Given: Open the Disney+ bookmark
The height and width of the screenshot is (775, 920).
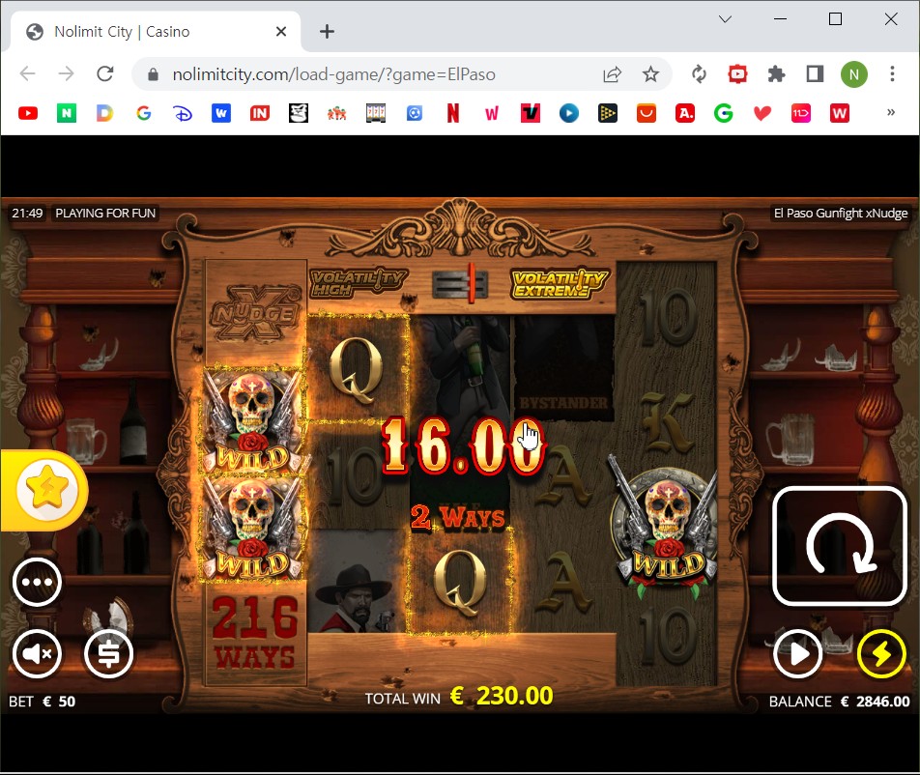Looking at the screenshot, I should coord(183,113).
